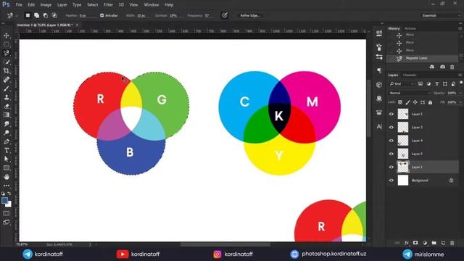
Task: Click the Add layer mask icon
Action: pyautogui.click(x=415, y=243)
